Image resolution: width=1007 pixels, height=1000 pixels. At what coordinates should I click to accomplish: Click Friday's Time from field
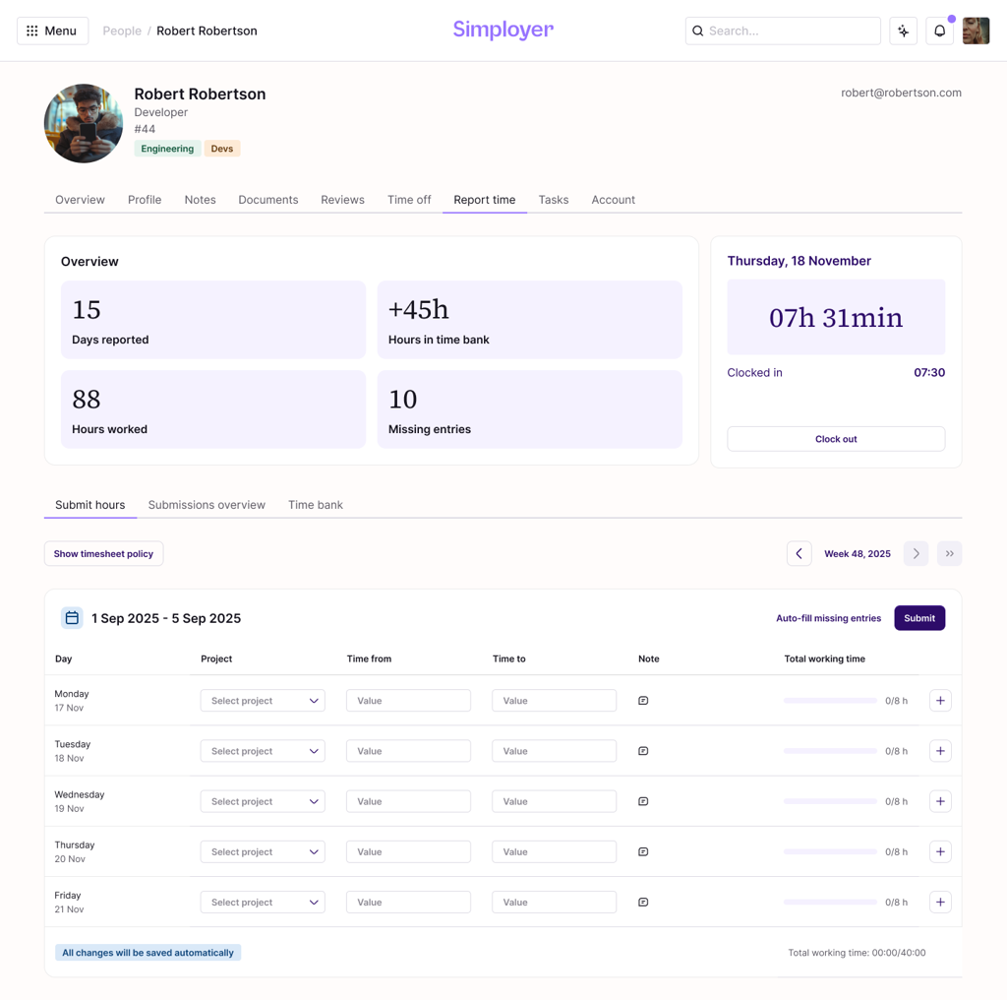(408, 903)
